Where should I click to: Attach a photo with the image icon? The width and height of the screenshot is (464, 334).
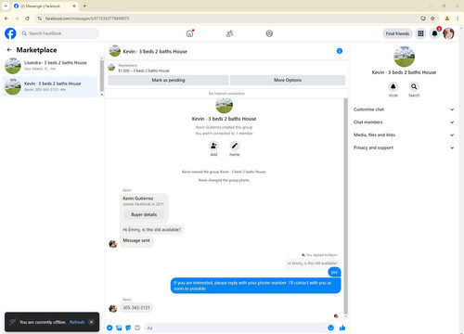pyautogui.click(x=119, y=328)
